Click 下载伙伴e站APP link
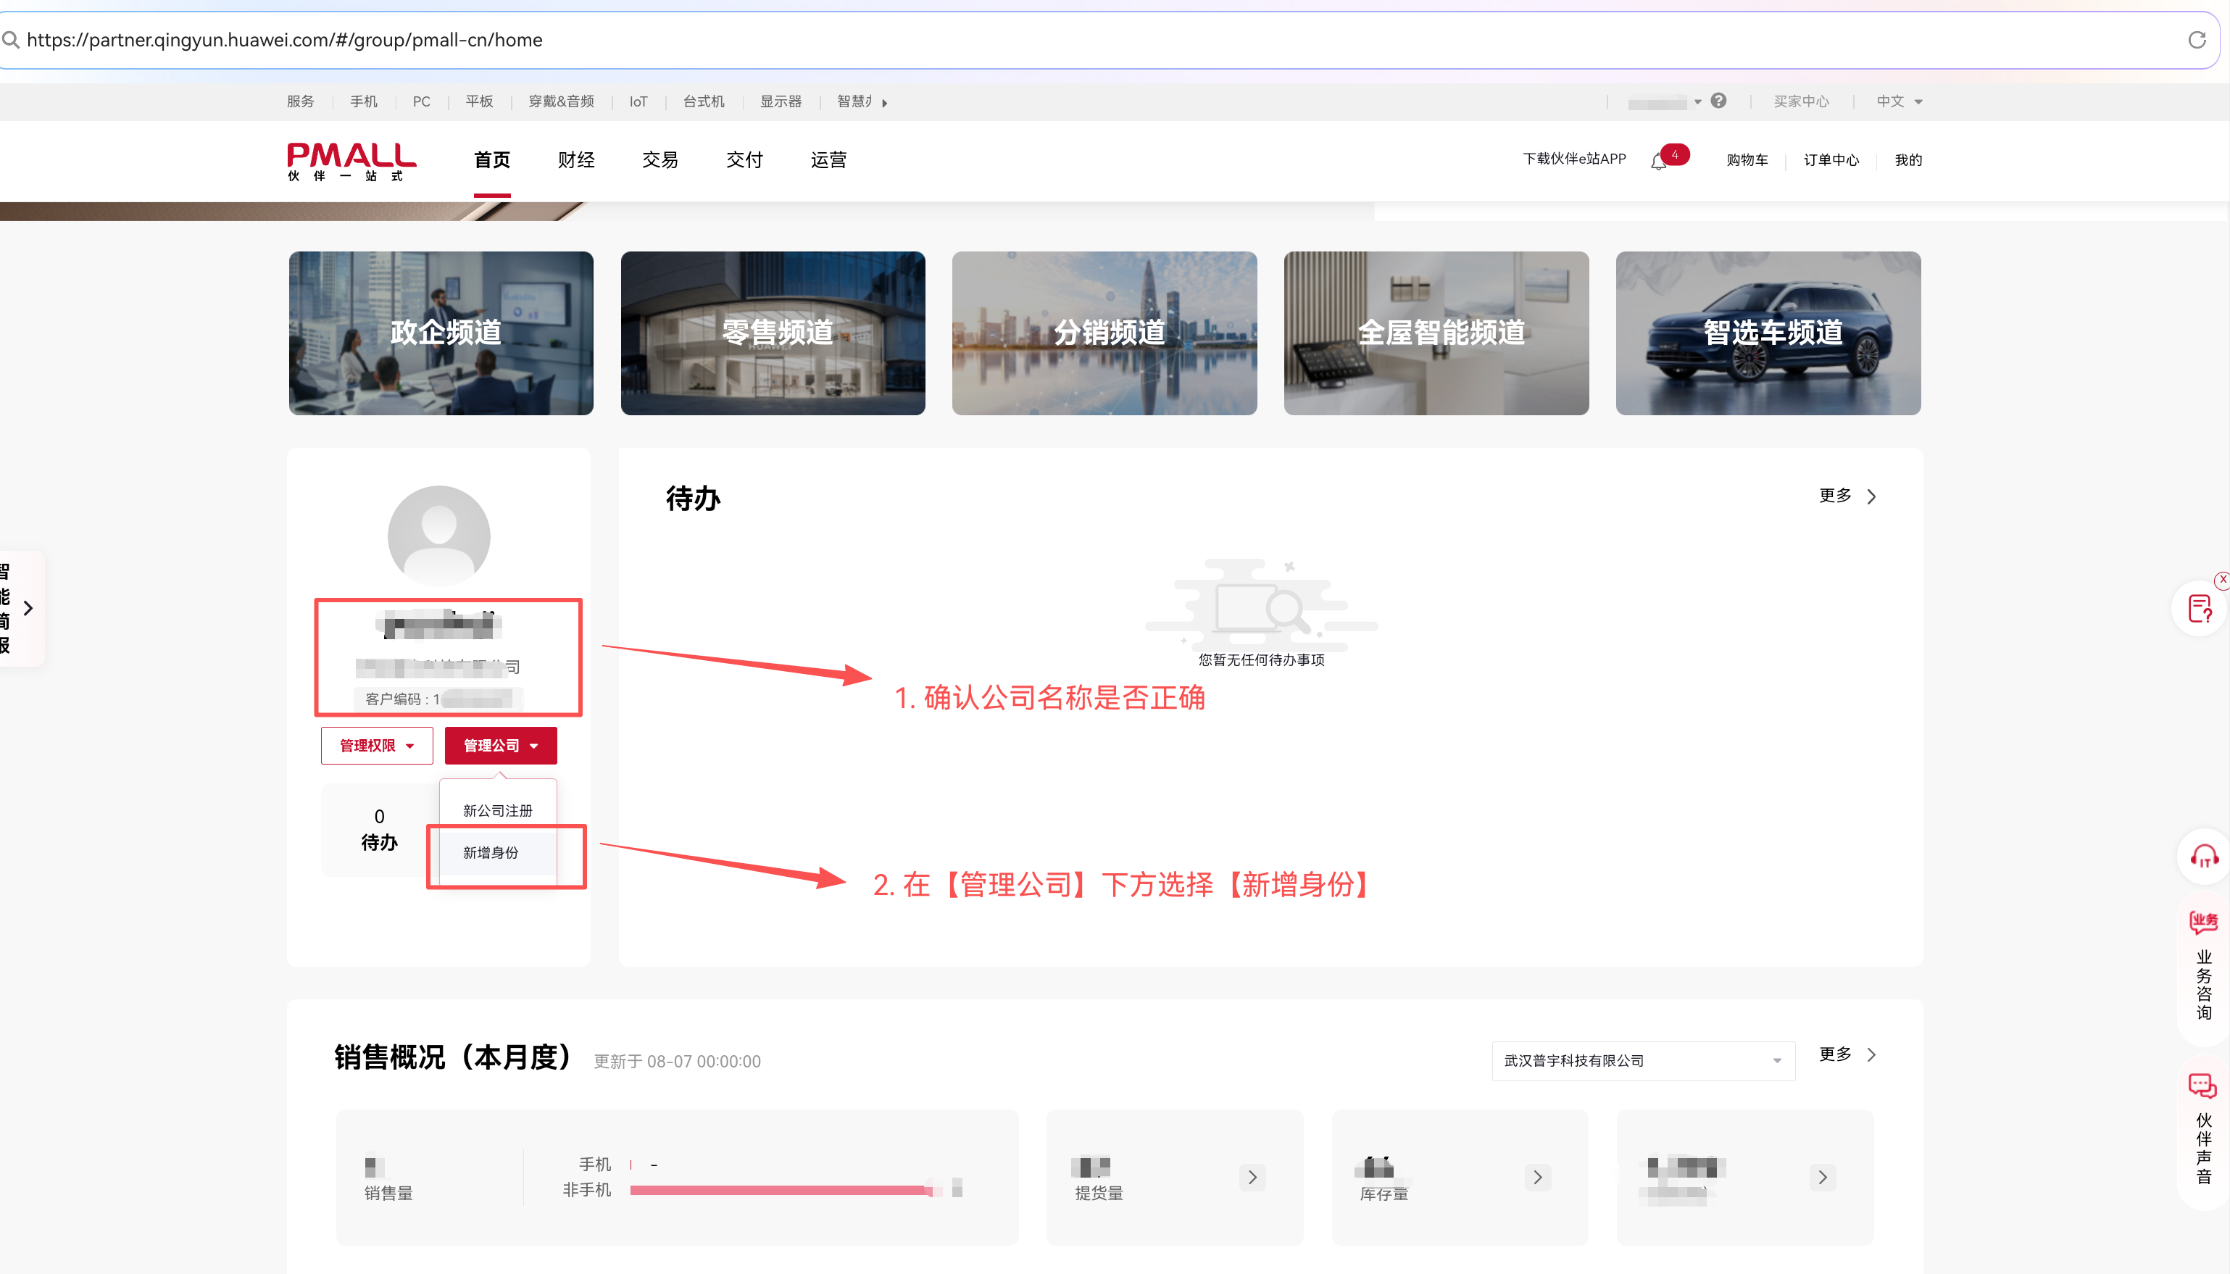2230x1274 pixels. 1574,159
